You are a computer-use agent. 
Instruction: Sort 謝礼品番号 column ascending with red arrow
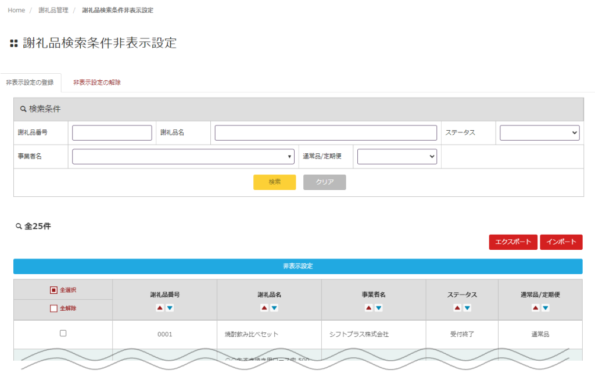click(x=160, y=308)
